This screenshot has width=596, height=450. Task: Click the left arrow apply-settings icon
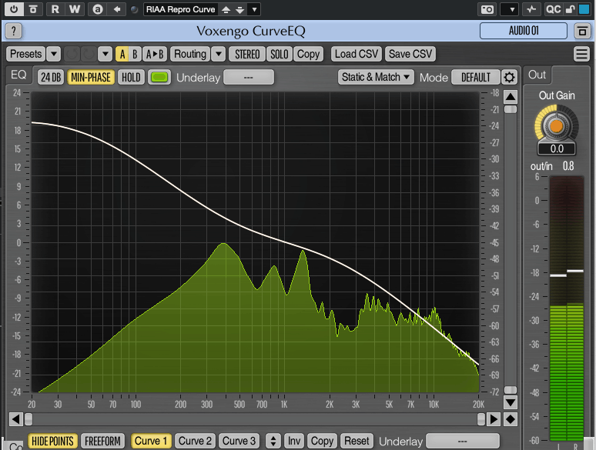click(117, 9)
